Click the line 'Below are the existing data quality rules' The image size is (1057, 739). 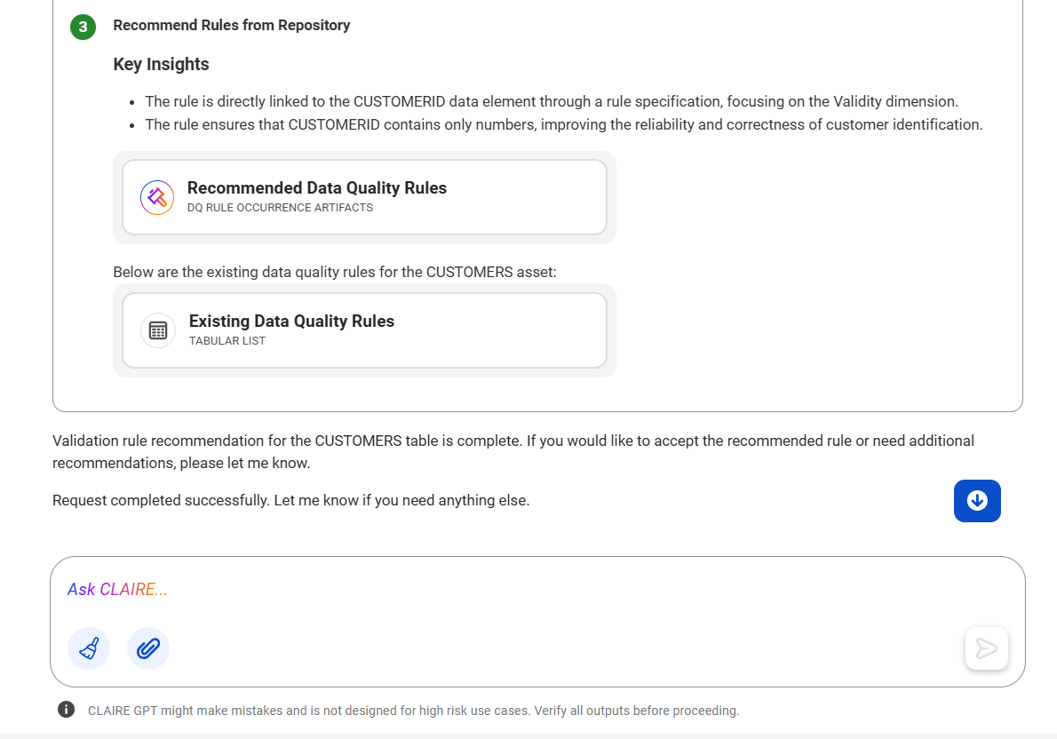334,272
